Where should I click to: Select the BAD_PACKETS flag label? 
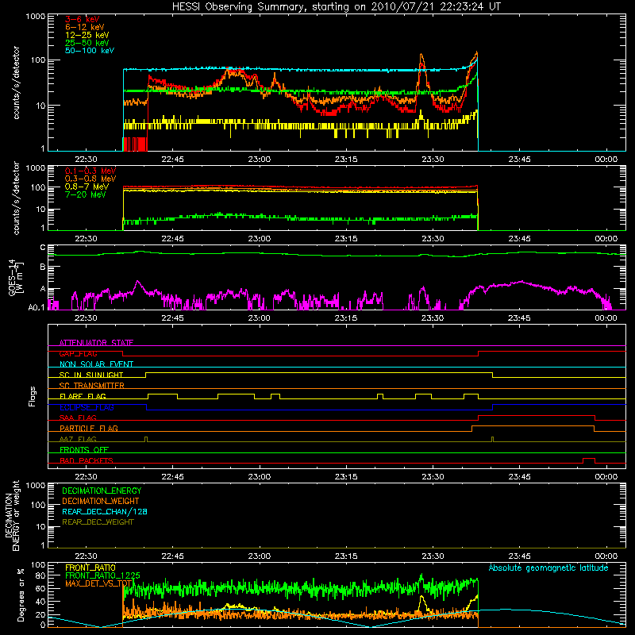click(x=87, y=460)
